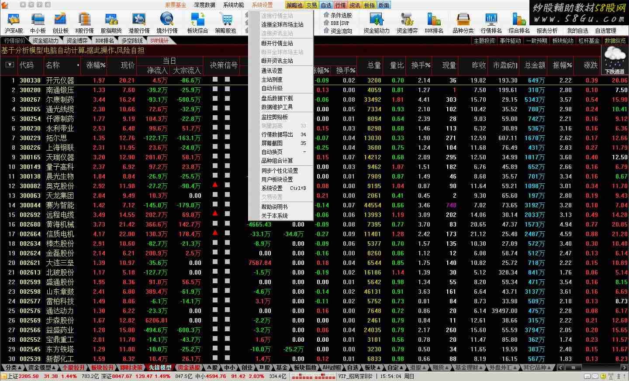Toggle the 交易 mode button
The image size is (629, 381).
click(x=311, y=5)
